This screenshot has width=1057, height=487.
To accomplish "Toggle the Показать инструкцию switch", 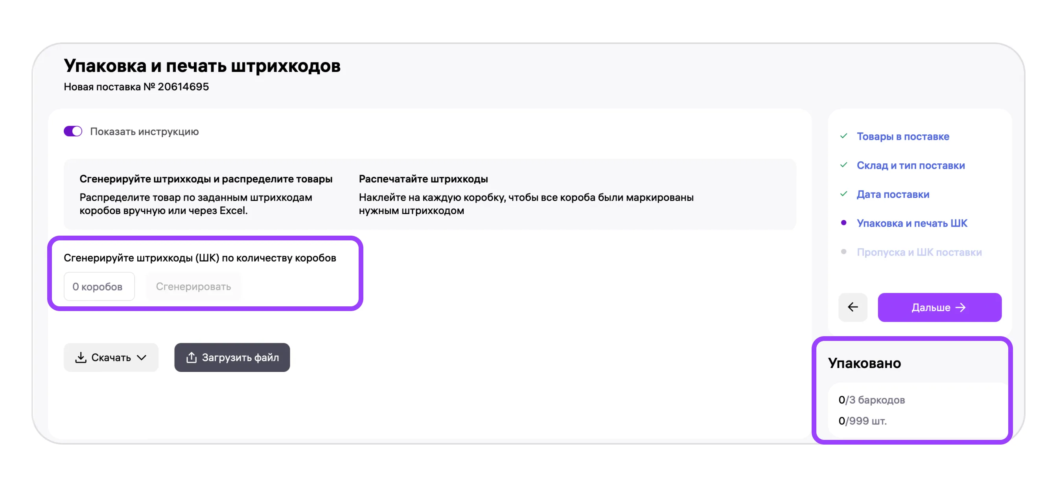I will pyautogui.click(x=73, y=131).
